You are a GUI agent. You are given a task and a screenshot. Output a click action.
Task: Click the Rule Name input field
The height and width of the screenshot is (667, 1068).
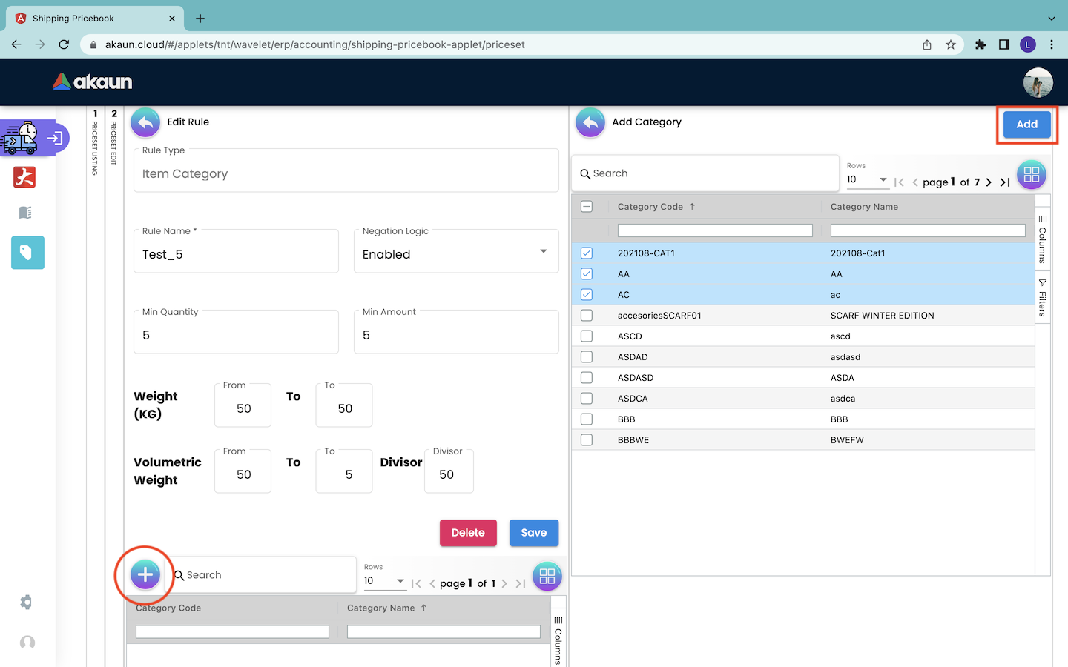[x=236, y=254]
